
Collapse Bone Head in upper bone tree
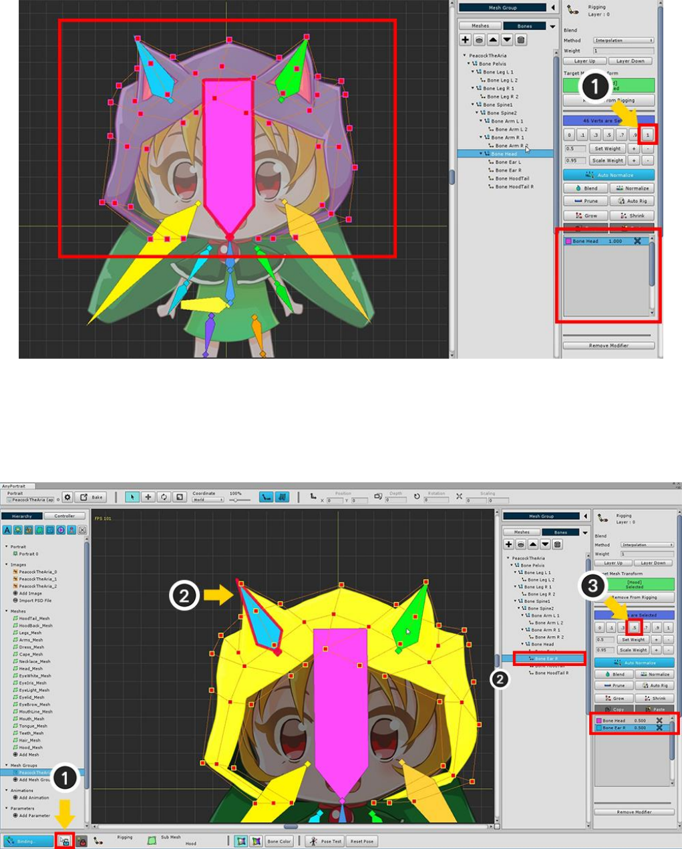click(481, 154)
